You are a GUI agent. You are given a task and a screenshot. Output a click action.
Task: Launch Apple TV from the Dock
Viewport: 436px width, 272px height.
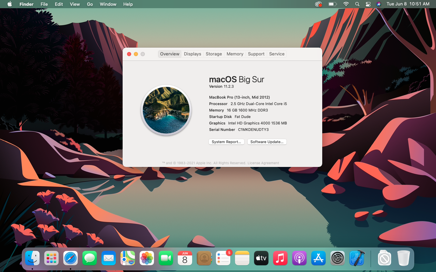tap(261, 258)
